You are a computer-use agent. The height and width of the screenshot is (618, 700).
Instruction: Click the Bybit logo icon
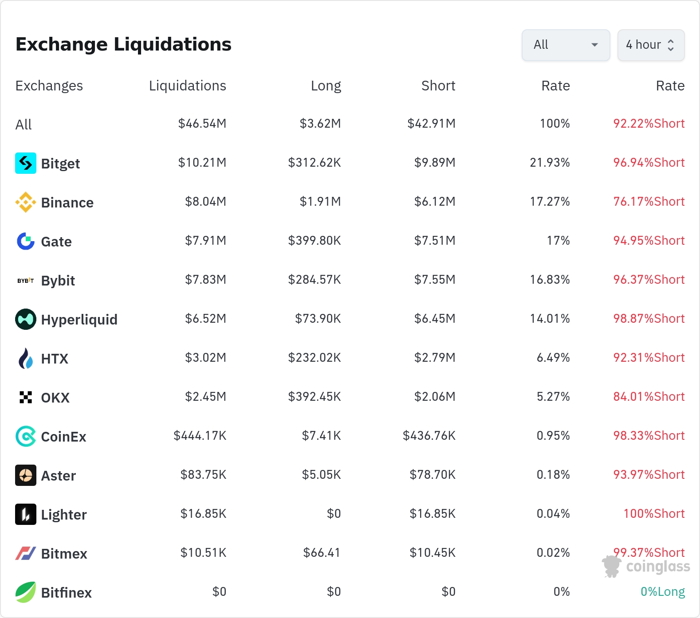[26, 280]
